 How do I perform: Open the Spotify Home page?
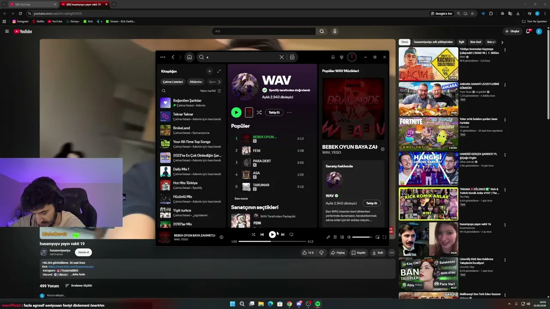[189, 57]
